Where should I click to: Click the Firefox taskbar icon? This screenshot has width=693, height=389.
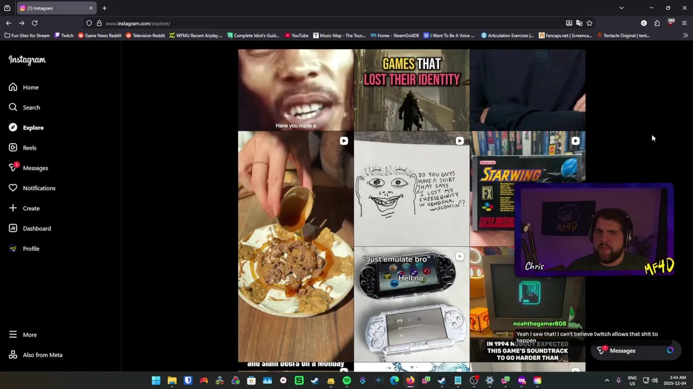[x=410, y=380]
